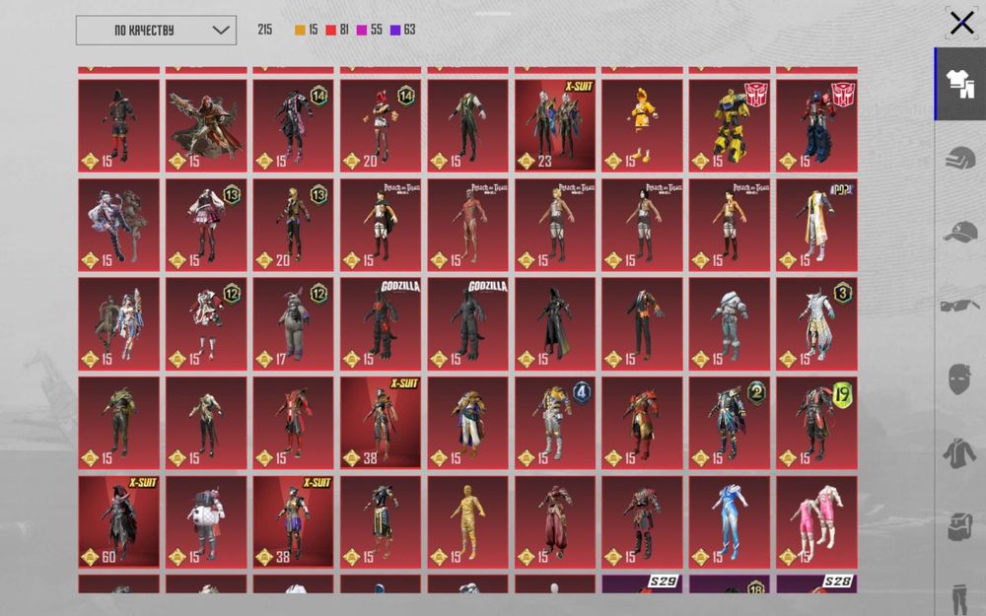Select the X-SUIT with purple accents priced 38
The width and height of the screenshot is (986, 616).
293,522
